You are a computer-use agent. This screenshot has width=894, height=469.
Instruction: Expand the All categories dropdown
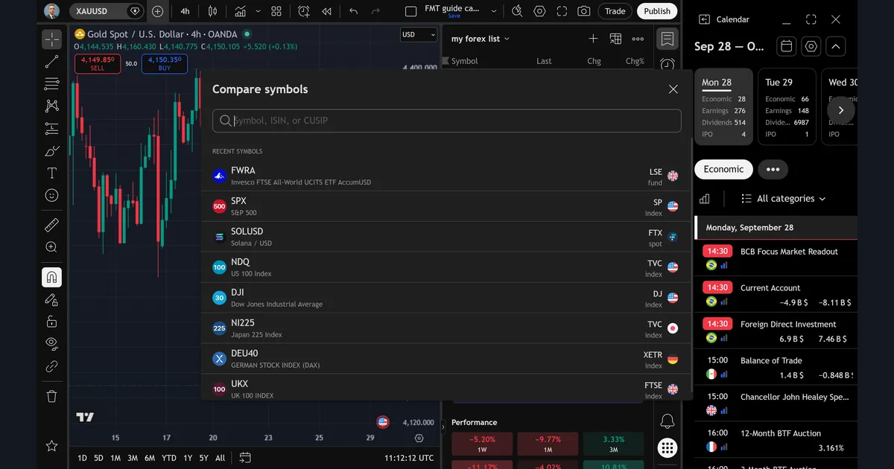click(x=784, y=199)
